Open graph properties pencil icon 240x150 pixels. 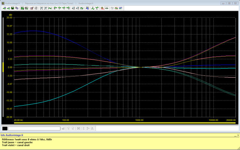tap(32, 8)
